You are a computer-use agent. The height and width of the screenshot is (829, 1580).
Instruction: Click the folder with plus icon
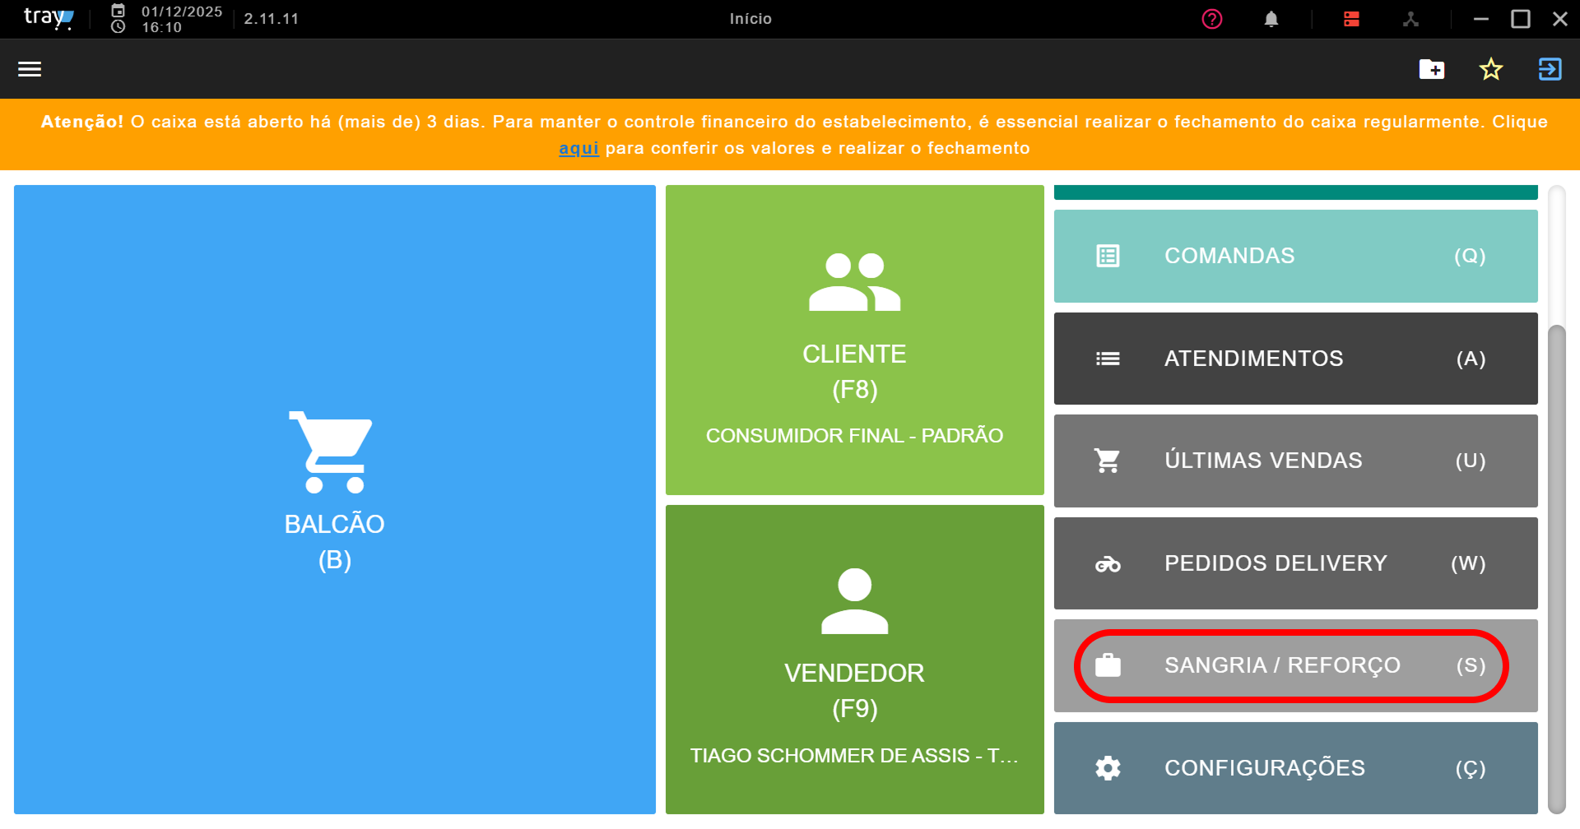coord(1432,69)
